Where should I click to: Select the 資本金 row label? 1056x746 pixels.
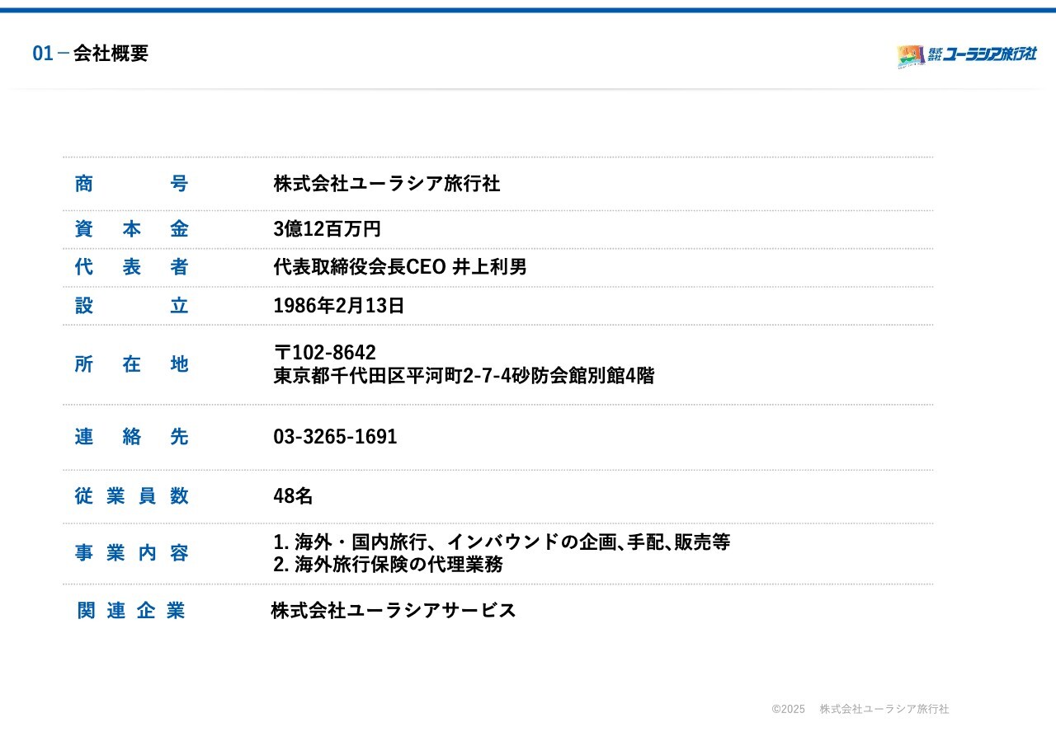131,229
